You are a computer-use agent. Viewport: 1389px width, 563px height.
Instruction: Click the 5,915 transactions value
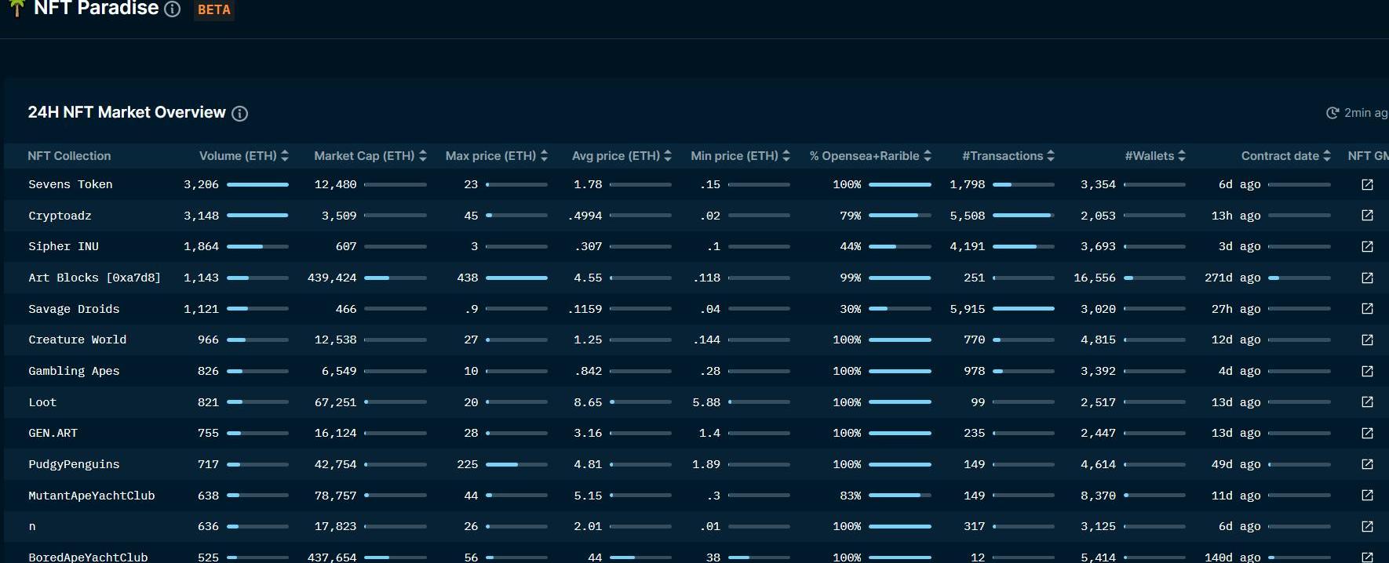(967, 309)
